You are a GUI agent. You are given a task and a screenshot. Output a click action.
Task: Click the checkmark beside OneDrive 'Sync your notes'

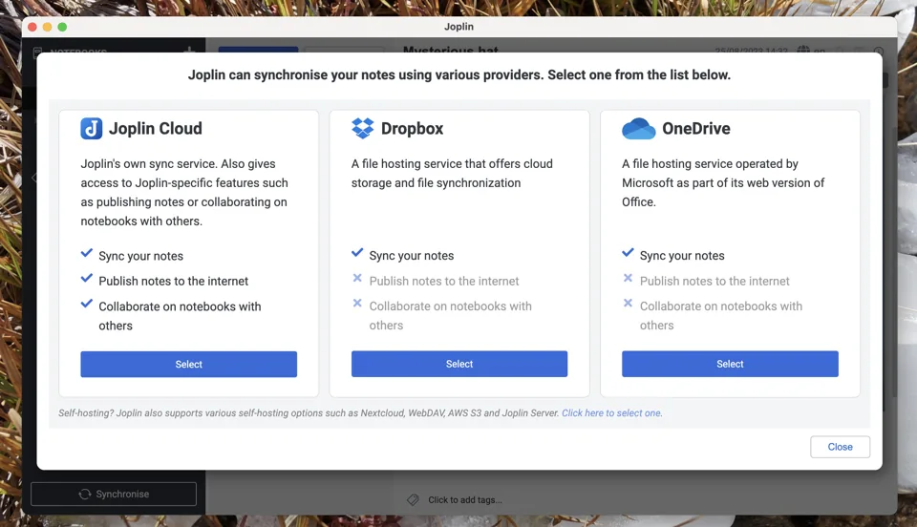(x=629, y=252)
